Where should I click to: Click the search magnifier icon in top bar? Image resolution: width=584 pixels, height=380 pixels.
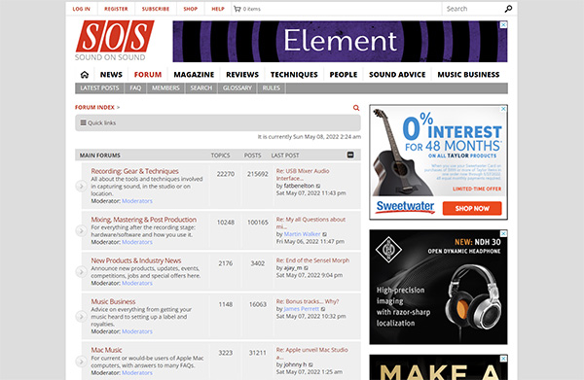pyautogui.click(x=508, y=9)
